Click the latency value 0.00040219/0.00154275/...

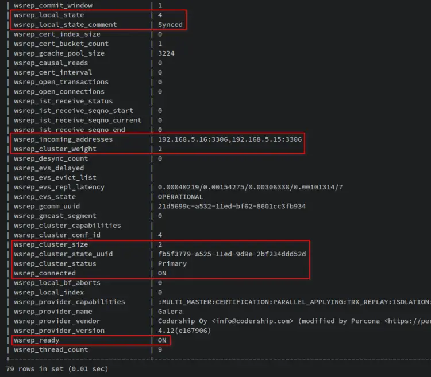point(251,187)
